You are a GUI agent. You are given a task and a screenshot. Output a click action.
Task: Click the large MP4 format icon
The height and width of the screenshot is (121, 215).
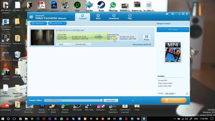pos(173,52)
